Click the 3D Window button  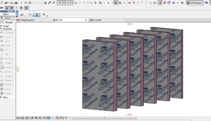(x=195, y=3)
